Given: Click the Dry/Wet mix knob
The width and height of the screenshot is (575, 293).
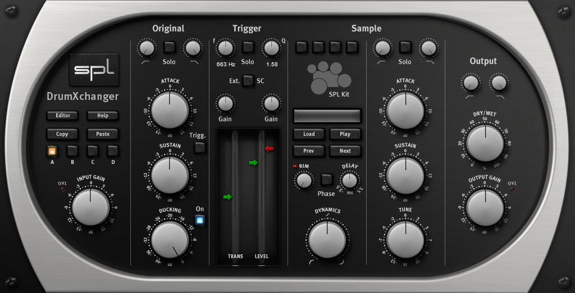Looking at the screenshot, I should click(485, 143).
